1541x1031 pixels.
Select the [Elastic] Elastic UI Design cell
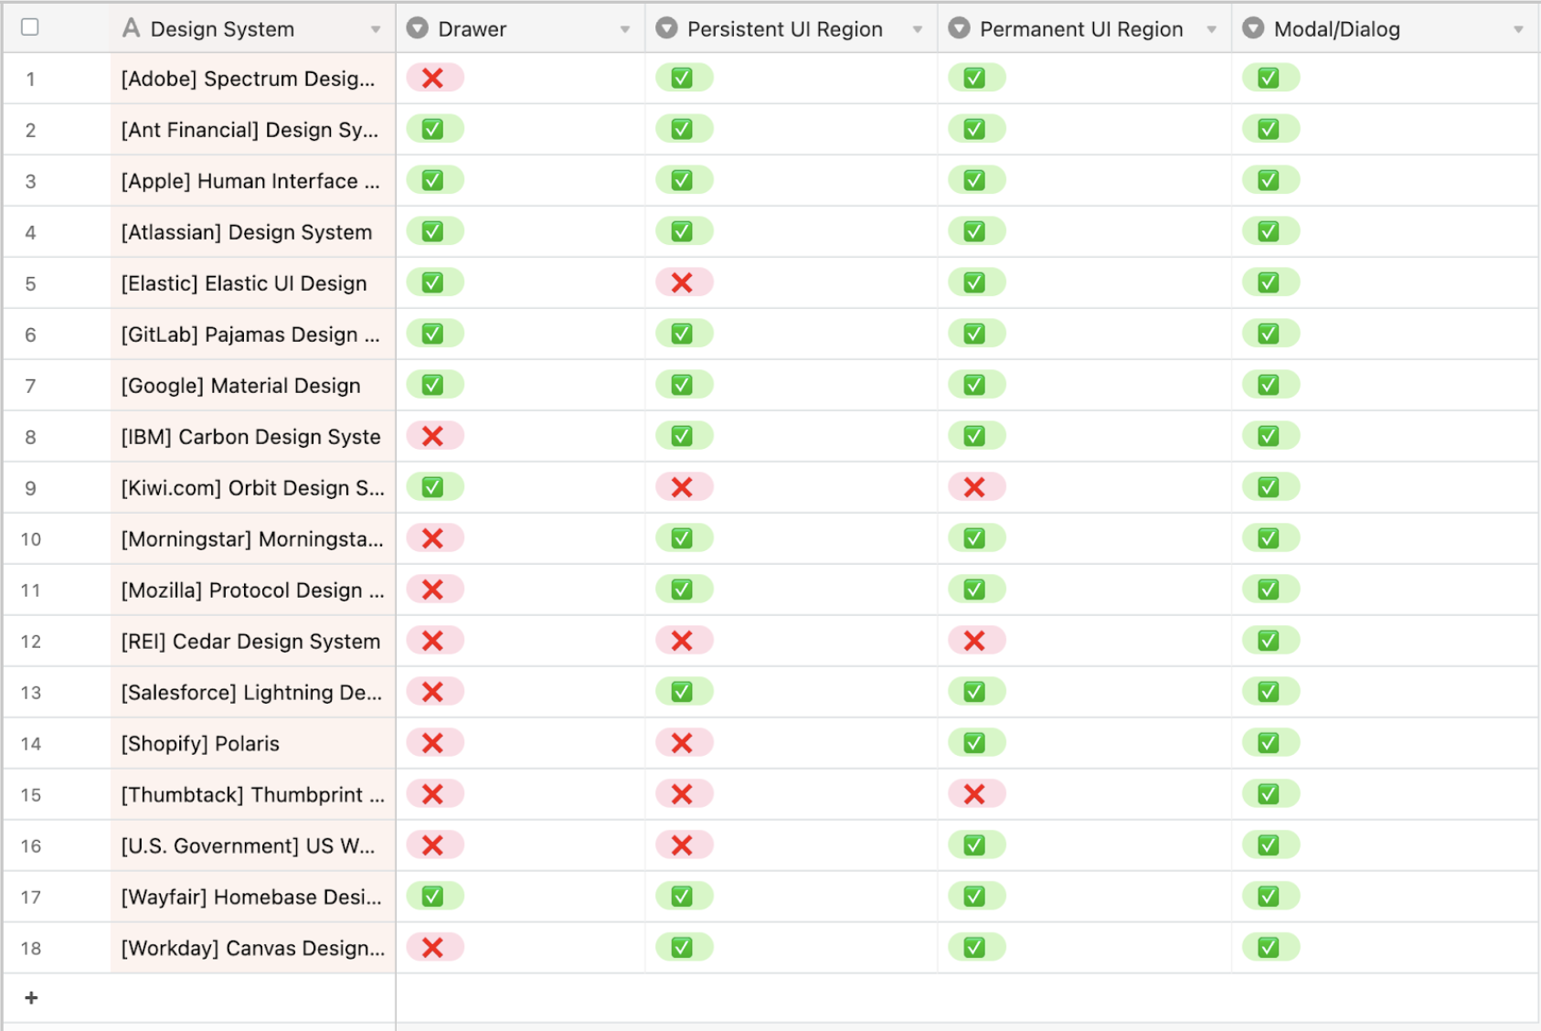pos(253,283)
